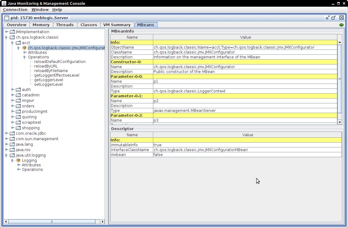Click the MBeanInfo table scroll-down arrow
Viewport: 348px width, 228px height.
(340, 122)
